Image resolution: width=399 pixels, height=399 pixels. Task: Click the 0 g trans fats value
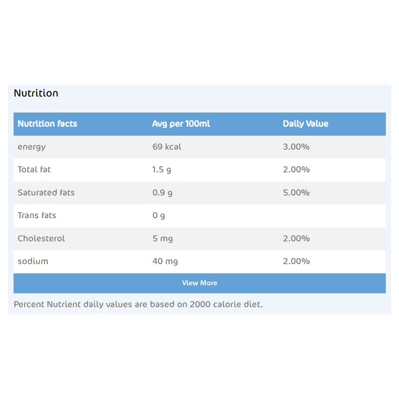pyautogui.click(x=158, y=215)
